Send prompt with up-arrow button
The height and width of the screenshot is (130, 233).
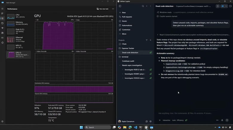[x=227, y=120]
